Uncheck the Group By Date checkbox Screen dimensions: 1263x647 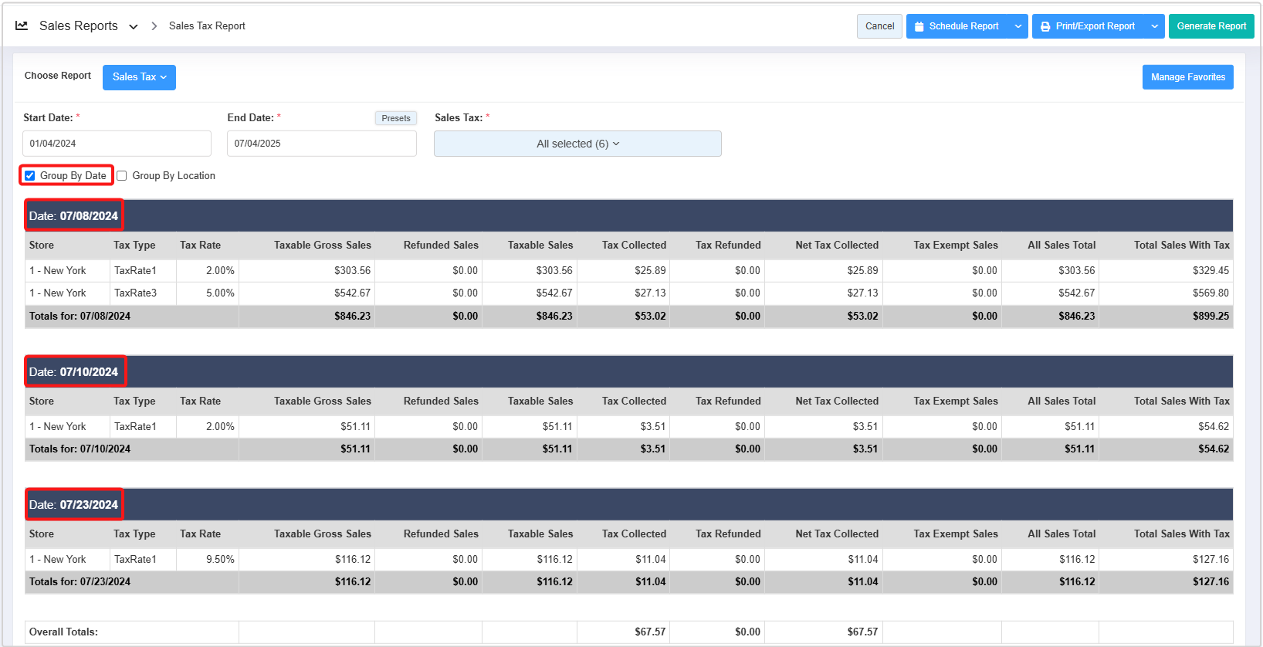(x=30, y=176)
